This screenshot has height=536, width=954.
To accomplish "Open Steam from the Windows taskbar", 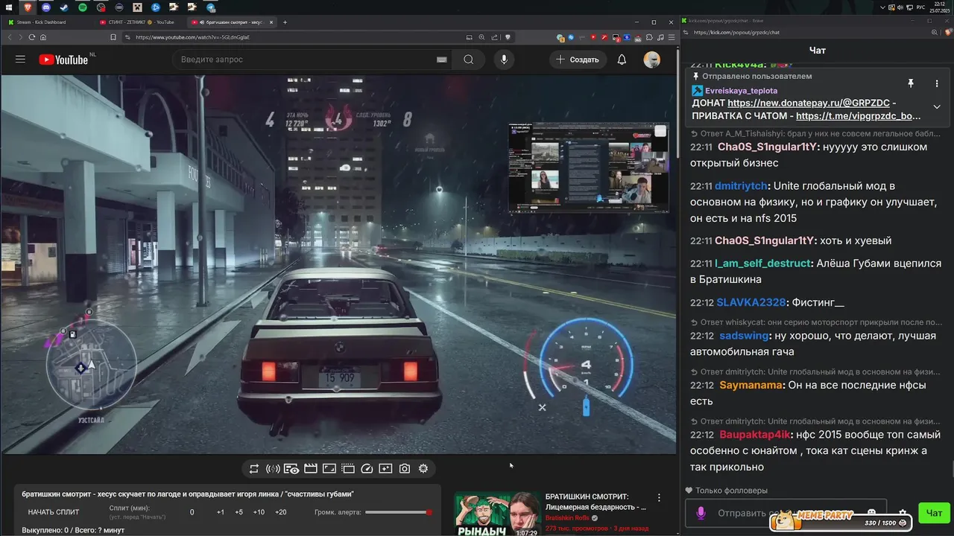I will coord(65,7).
